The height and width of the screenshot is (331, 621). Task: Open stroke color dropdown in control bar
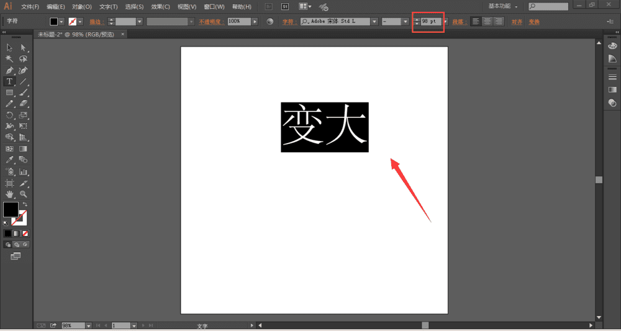(x=81, y=22)
